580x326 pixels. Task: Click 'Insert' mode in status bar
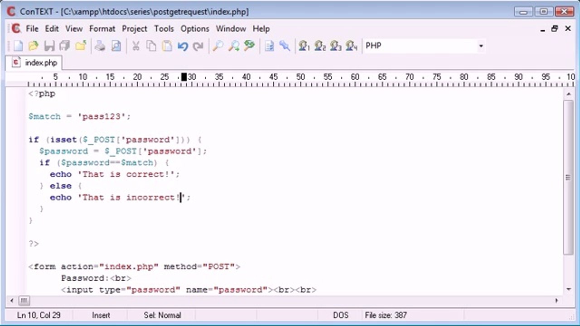[101, 315]
